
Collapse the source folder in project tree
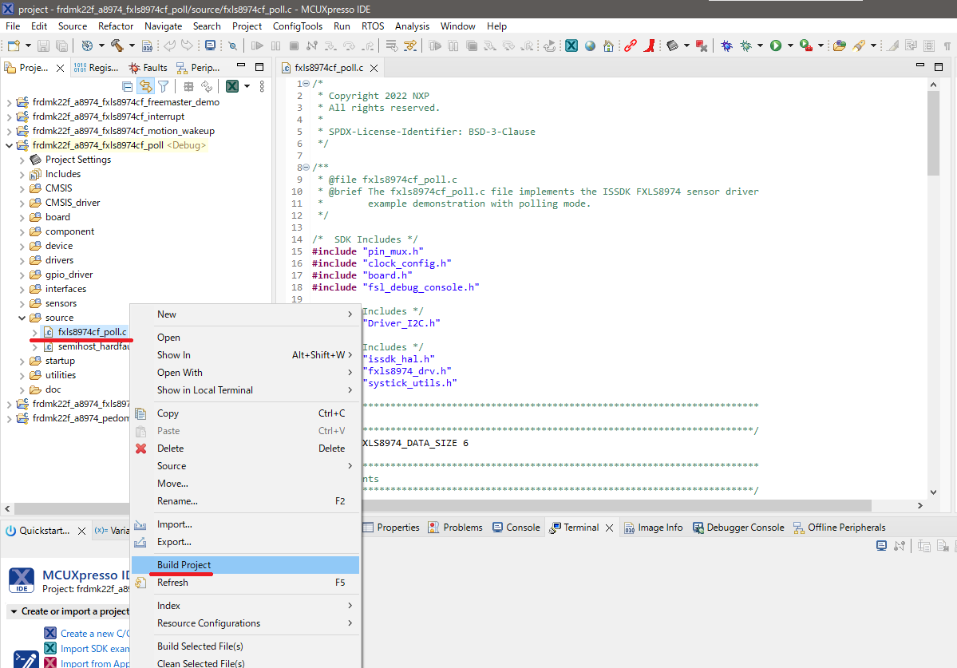(x=22, y=318)
